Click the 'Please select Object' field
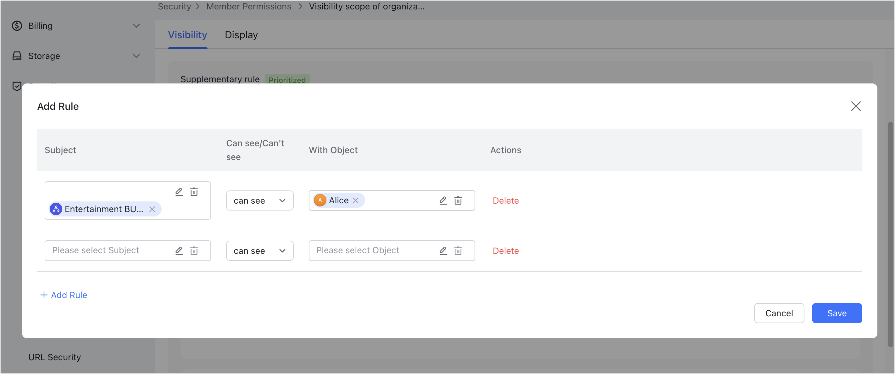The width and height of the screenshot is (895, 374). [392, 251]
